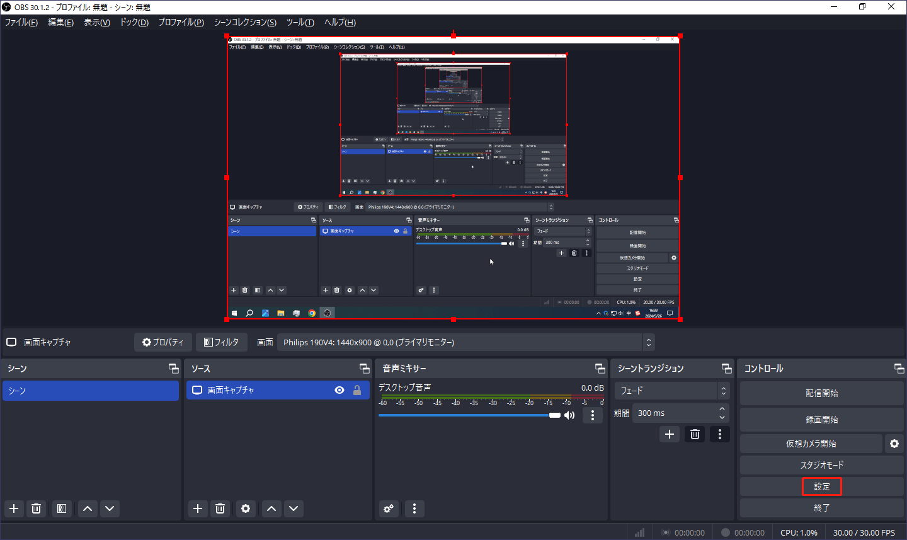This screenshot has width=907, height=540.
Task: Move scene up arrow
Action: coord(88,508)
